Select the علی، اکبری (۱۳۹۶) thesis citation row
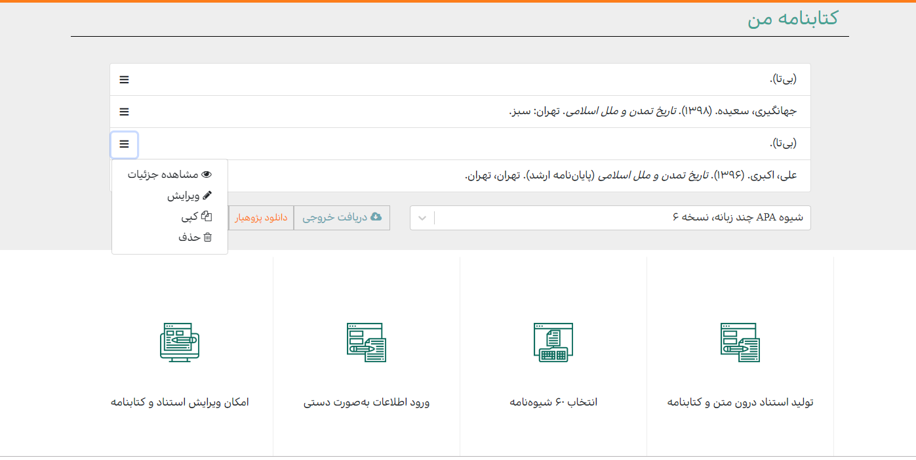 click(x=631, y=176)
